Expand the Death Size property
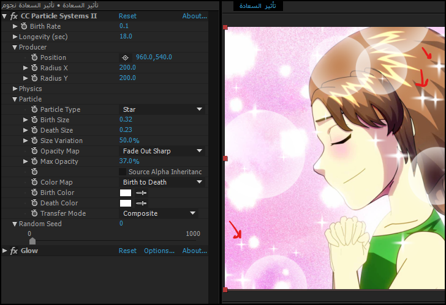The image size is (446, 305). click(x=25, y=130)
